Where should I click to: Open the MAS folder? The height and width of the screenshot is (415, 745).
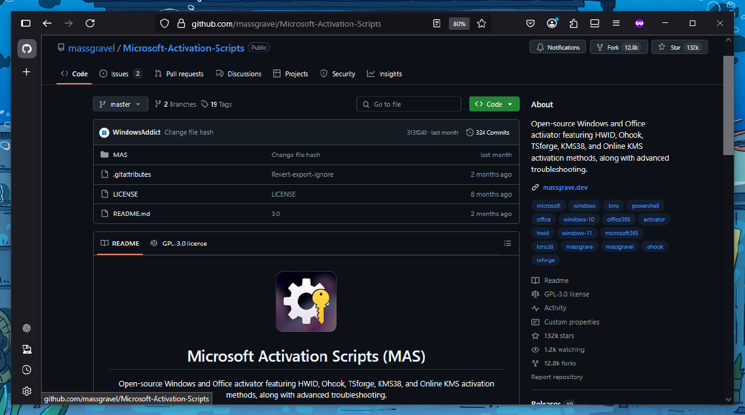pyautogui.click(x=120, y=154)
